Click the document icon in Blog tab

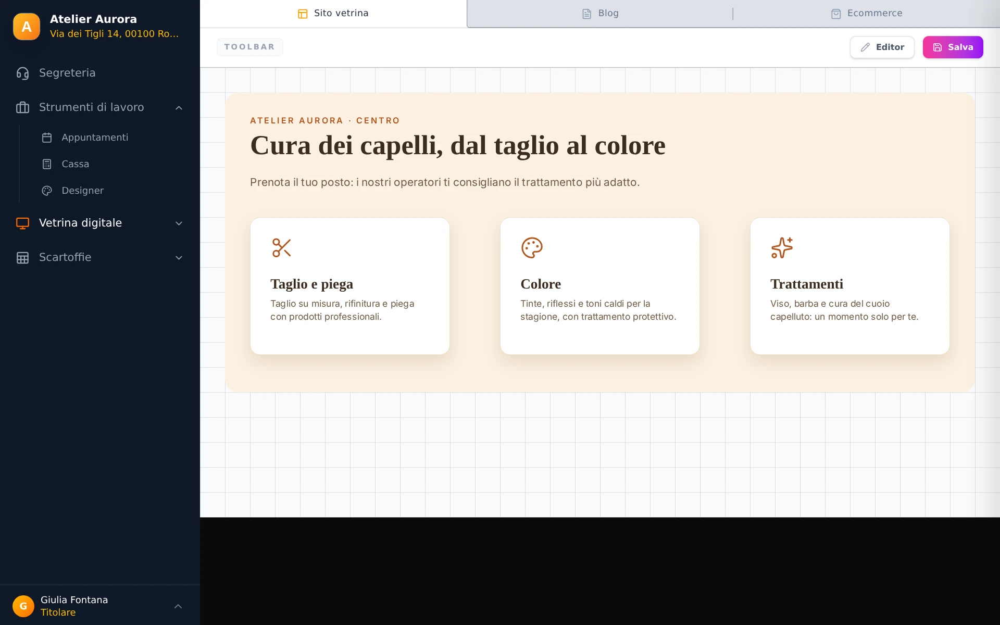pyautogui.click(x=586, y=14)
